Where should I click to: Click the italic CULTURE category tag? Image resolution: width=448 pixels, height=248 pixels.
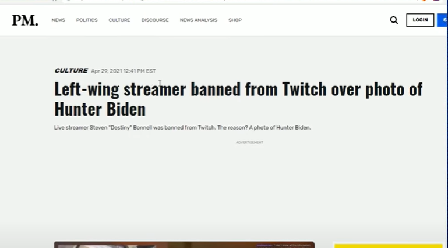(x=71, y=71)
